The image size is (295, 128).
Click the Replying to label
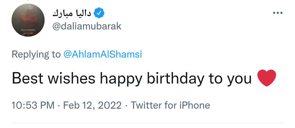[36, 54]
